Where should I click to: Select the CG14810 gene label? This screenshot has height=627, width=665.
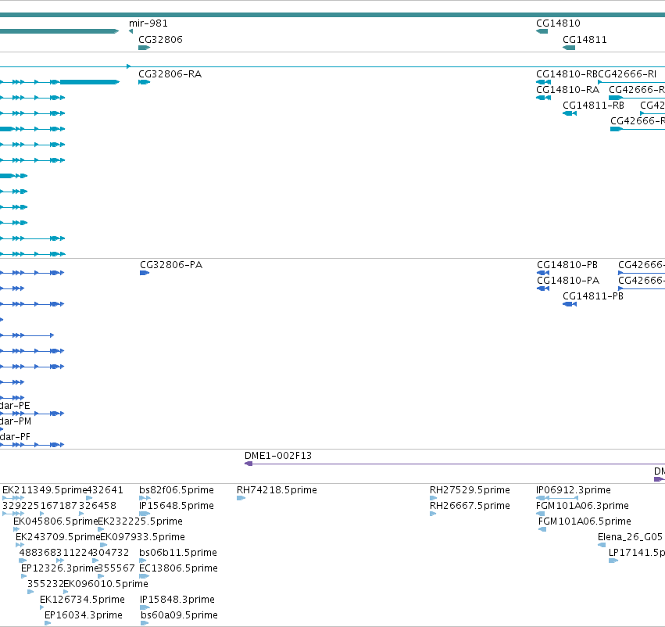pos(558,23)
